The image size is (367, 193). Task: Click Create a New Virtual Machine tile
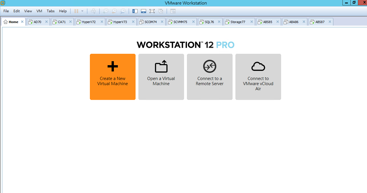[113, 77]
